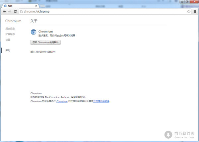Screen dimensions: 199x142
Task: Maximize the browser window
Action: (187, 2)
